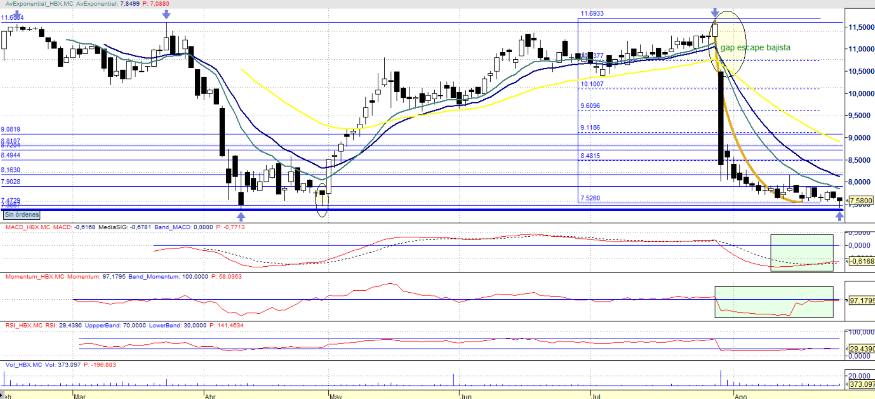Select the green highlight box in MACD pane
The image size is (875, 399).
(x=802, y=253)
